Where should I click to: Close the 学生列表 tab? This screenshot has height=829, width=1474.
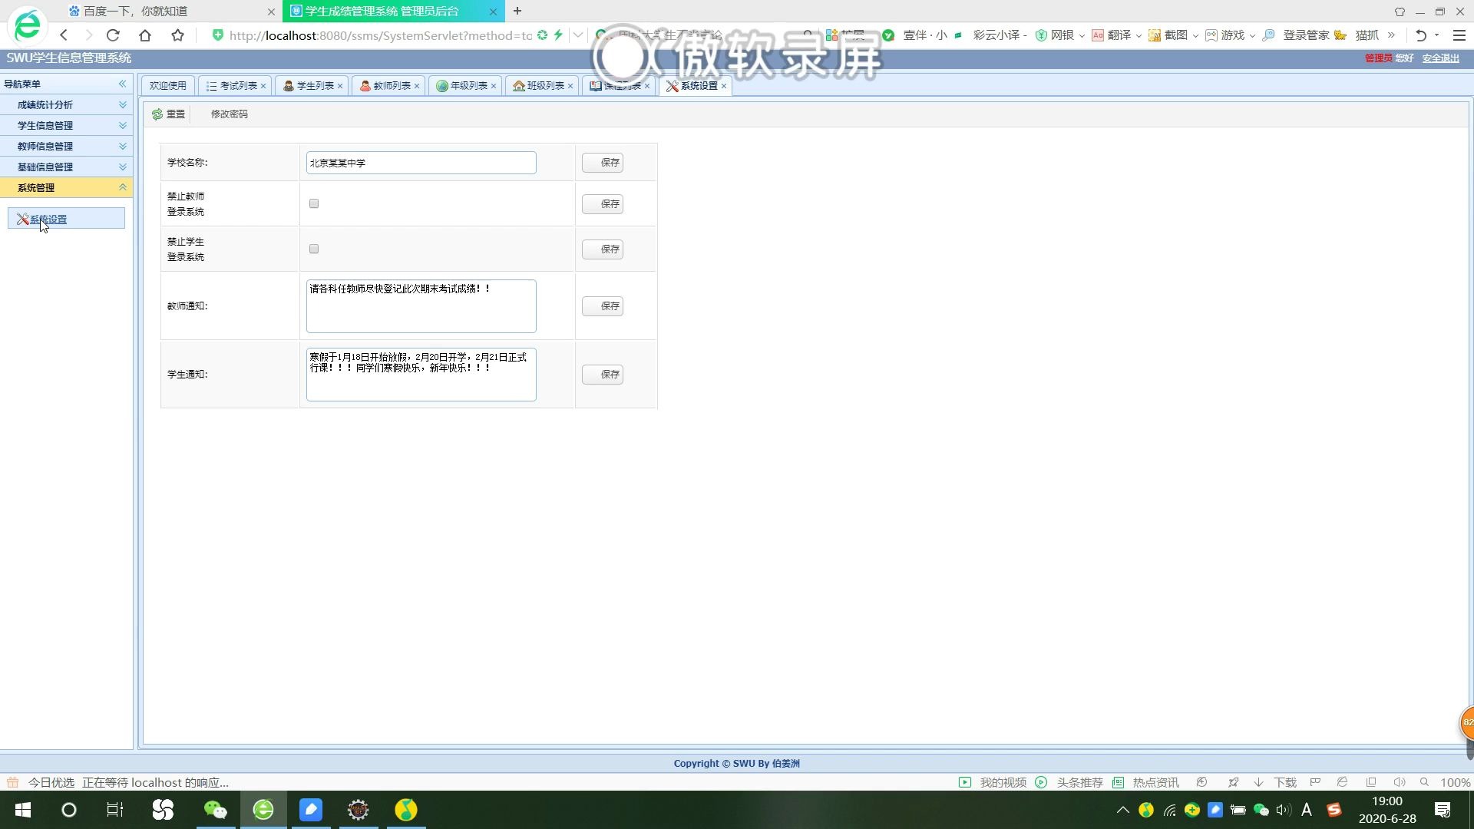click(340, 86)
